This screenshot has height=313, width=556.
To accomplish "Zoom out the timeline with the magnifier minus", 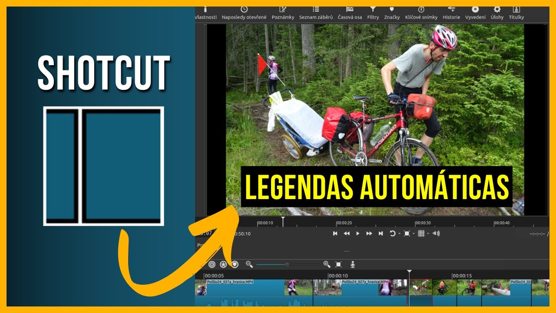I will point(249,264).
